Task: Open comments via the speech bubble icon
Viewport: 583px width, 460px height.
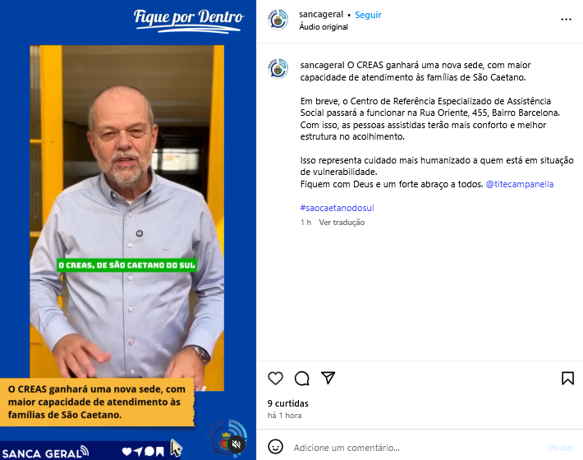Action: pos(301,378)
